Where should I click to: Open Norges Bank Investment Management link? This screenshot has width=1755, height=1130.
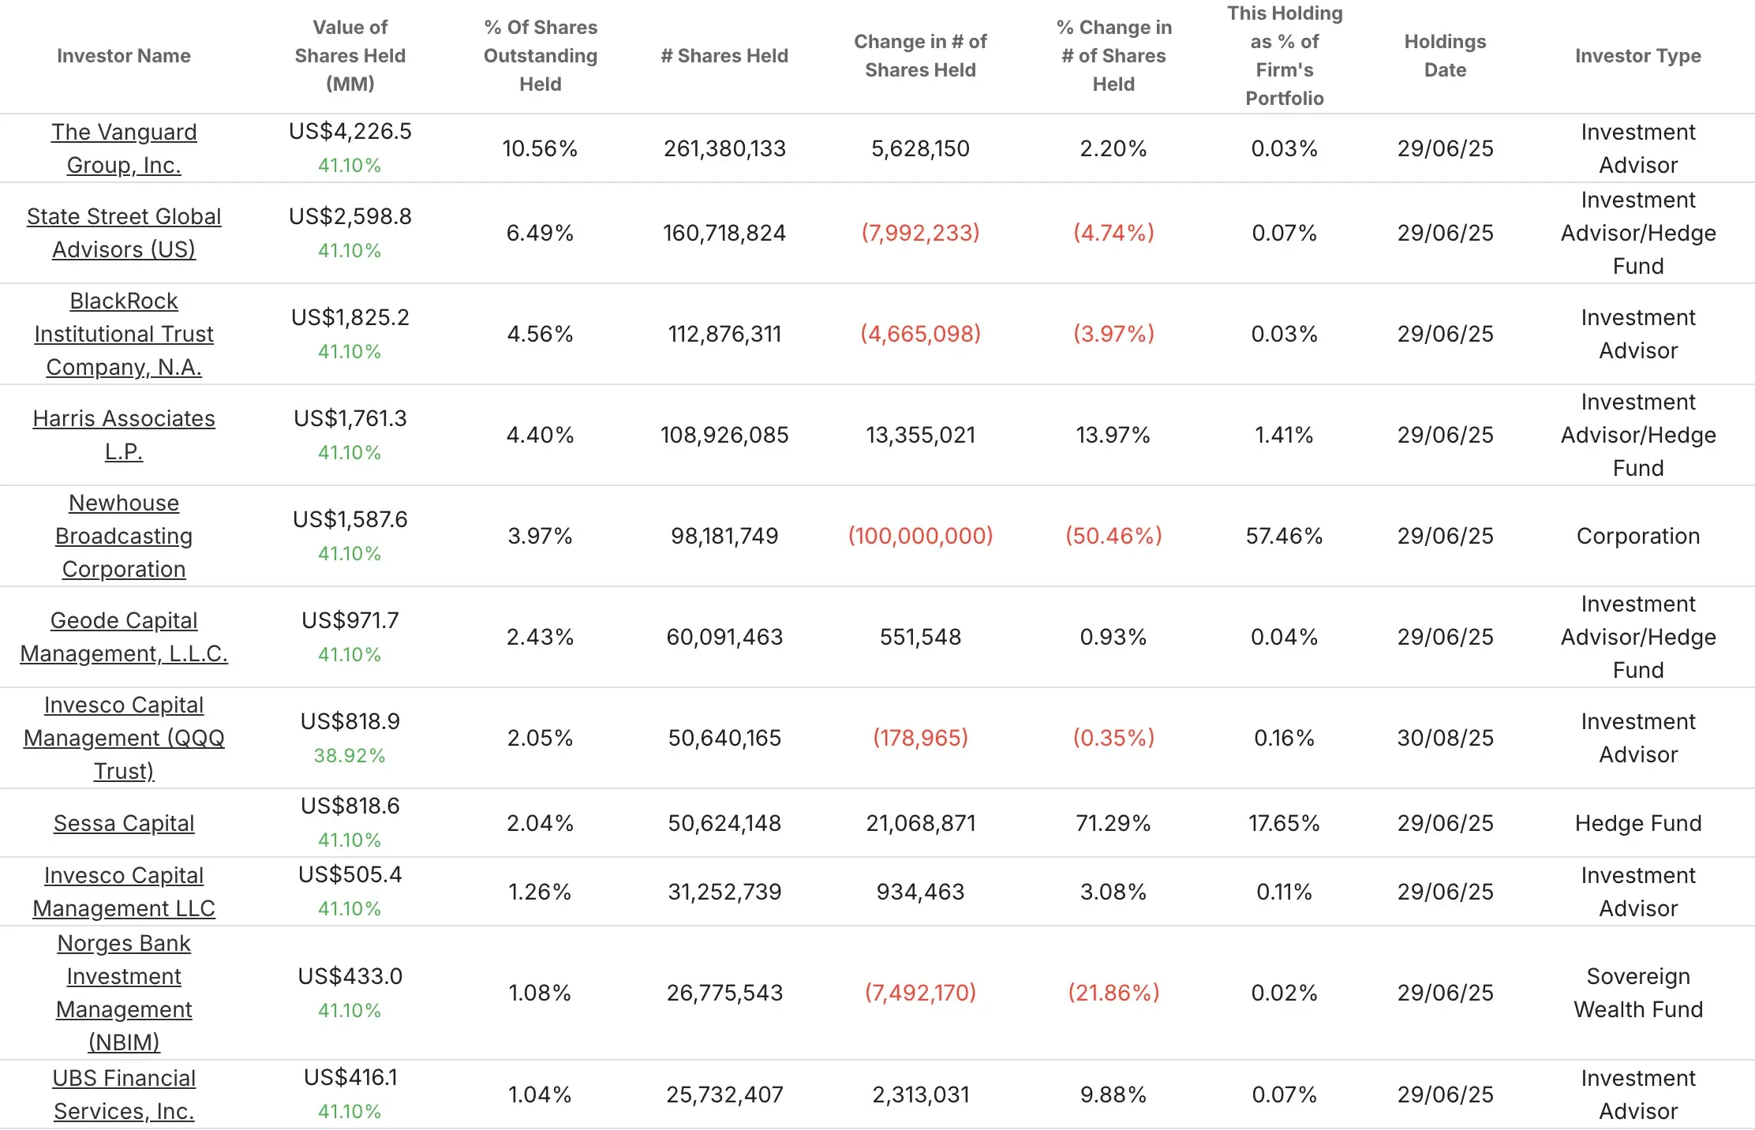[x=124, y=993]
